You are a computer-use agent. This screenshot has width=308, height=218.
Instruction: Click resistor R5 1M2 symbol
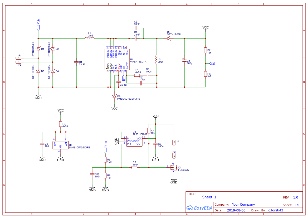point(105,159)
